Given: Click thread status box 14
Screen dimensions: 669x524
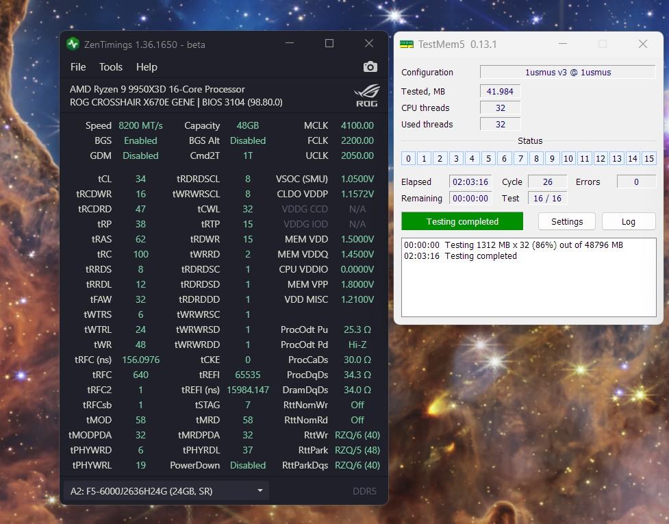Looking at the screenshot, I should 633,159.
